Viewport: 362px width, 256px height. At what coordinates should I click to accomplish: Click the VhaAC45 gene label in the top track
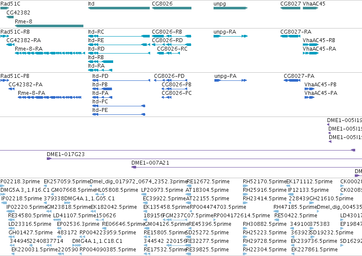coord(314,4)
